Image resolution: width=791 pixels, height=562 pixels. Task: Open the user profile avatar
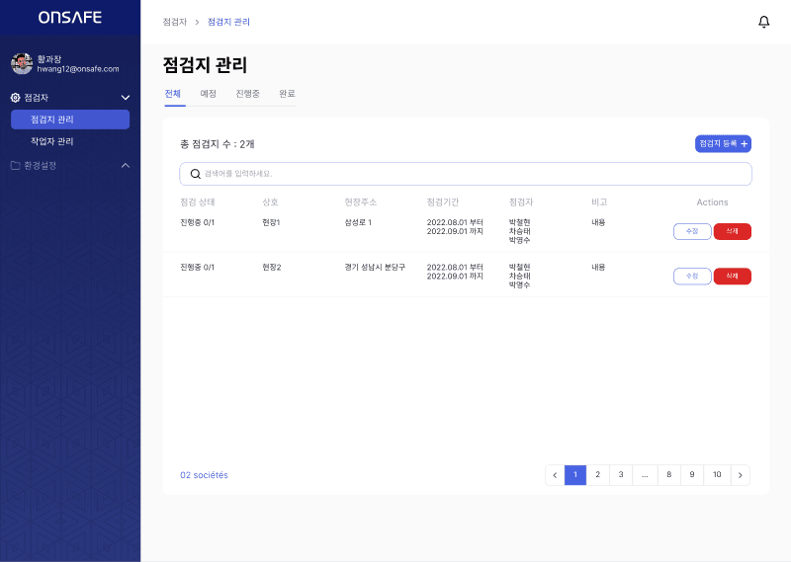22,63
